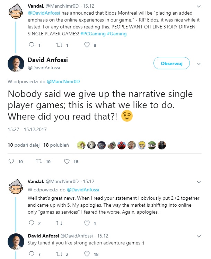Open the 18 polubień likes list
This screenshot has width=211, height=259.
pyautogui.click(x=56, y=145)
